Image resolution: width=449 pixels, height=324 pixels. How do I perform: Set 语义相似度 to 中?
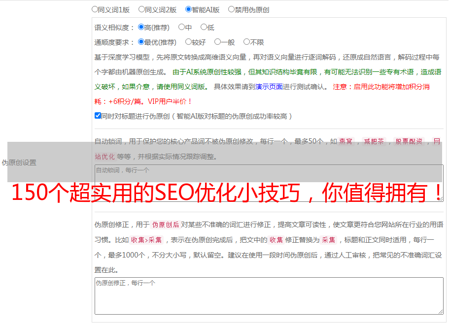pos(181,27)
